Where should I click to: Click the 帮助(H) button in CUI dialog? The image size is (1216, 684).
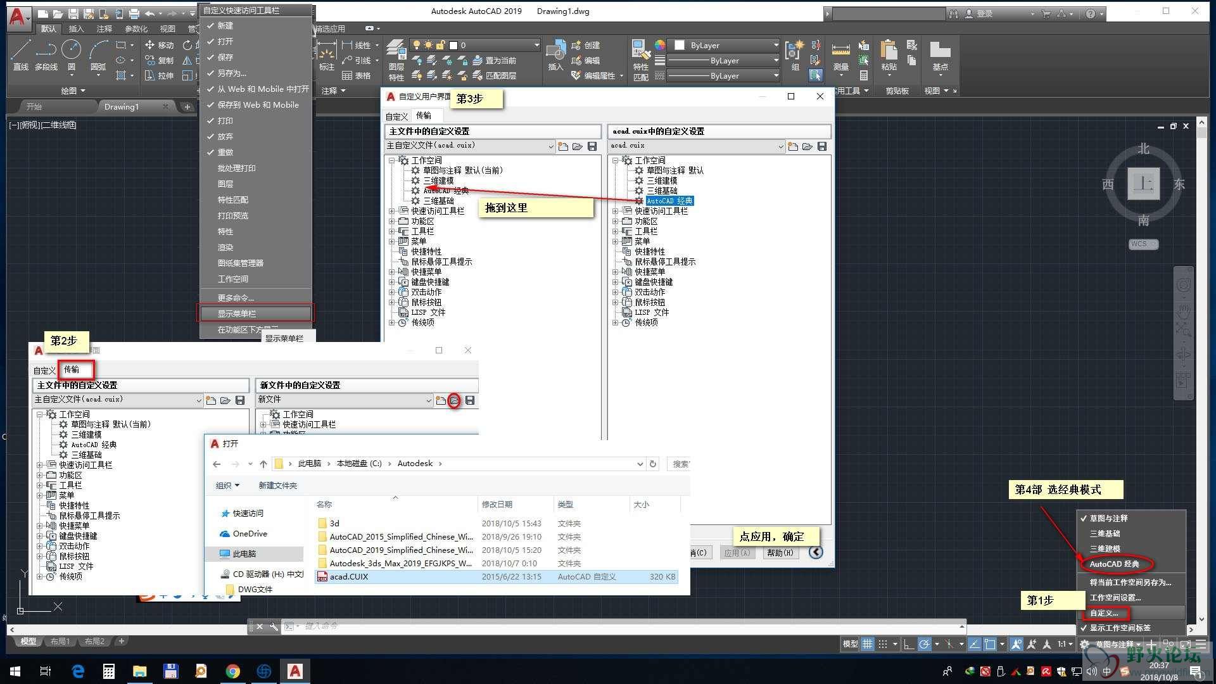(x=780, y=552)
